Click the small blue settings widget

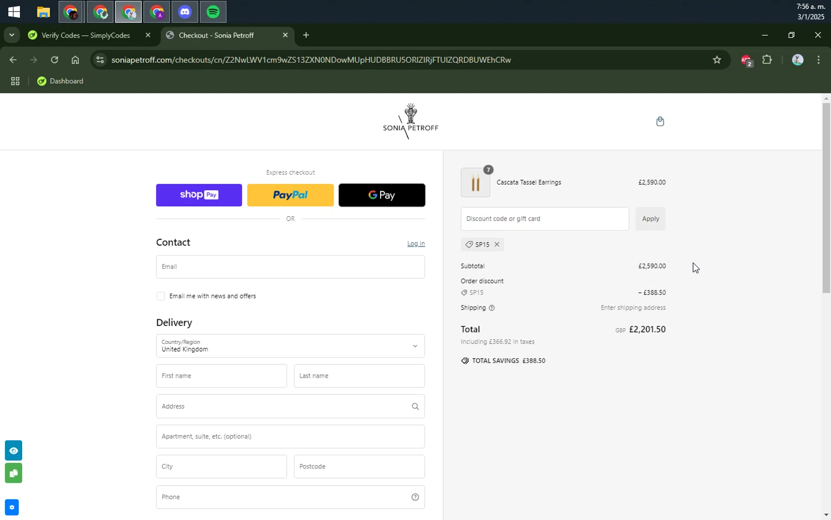tap(12, 507)
